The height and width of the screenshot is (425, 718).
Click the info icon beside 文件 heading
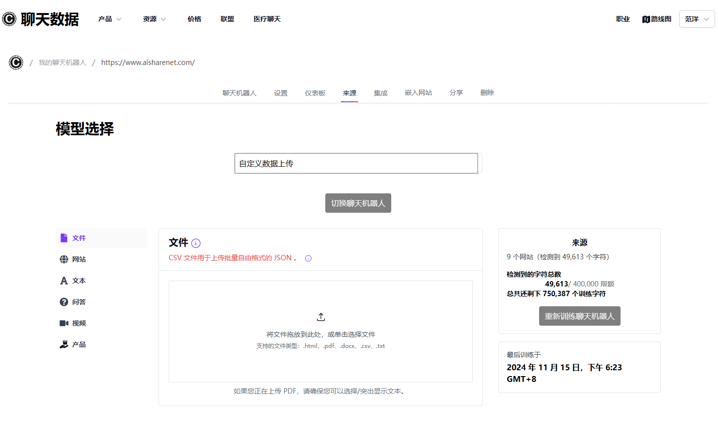(196, 243)
